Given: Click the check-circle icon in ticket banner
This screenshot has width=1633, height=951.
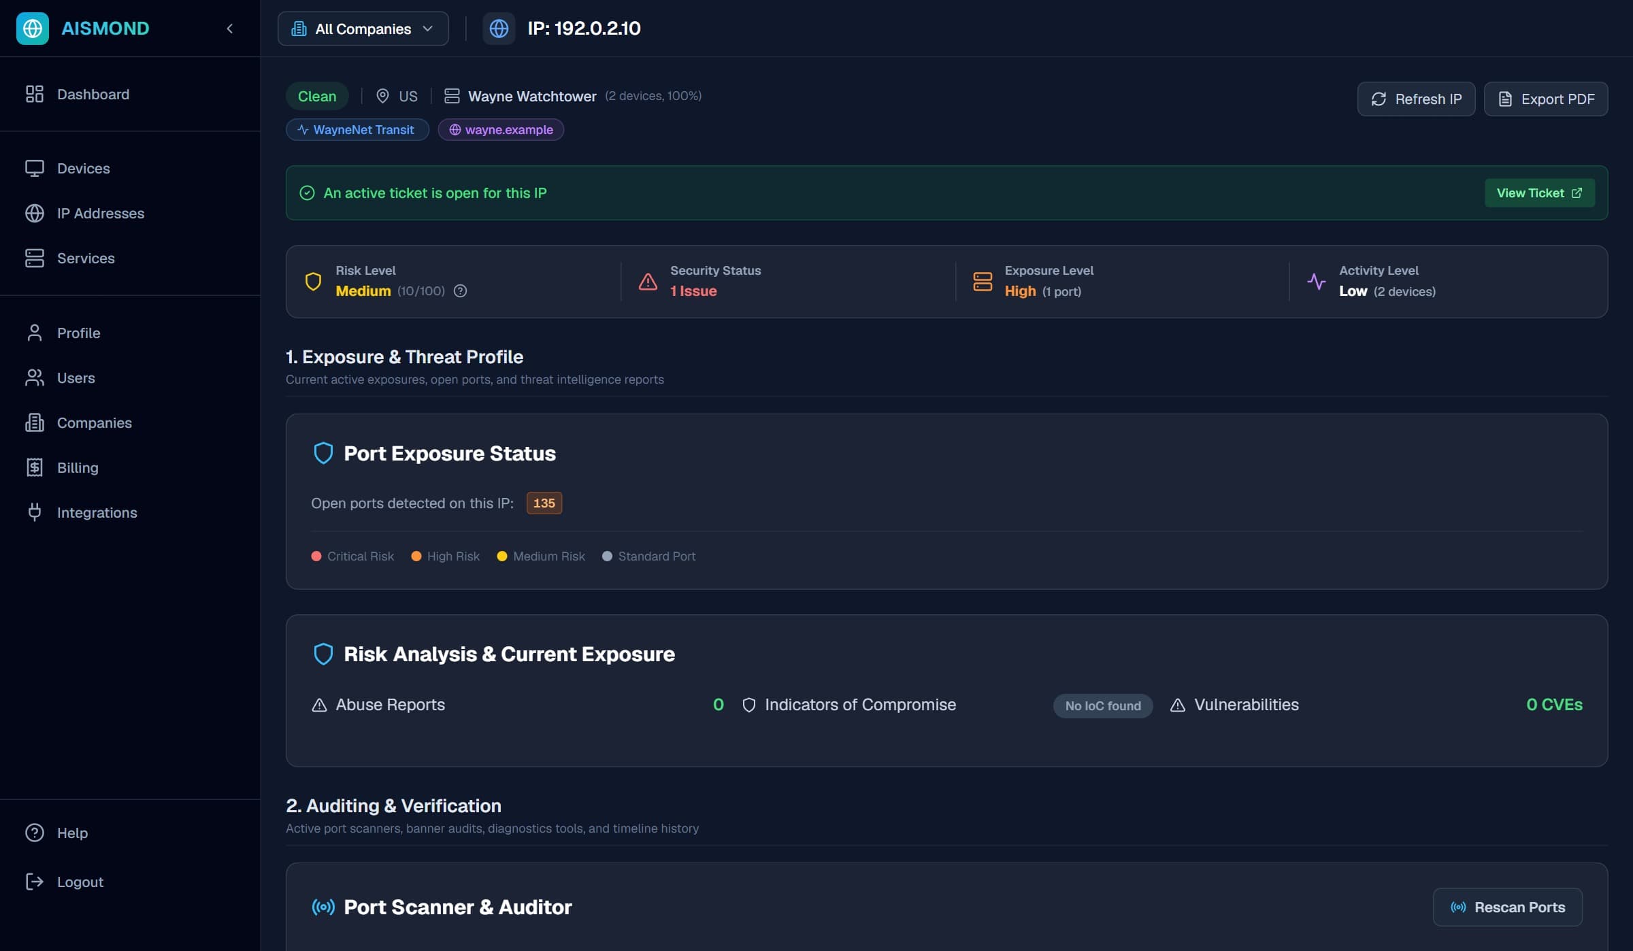Looking at the screenshot, I should click(307, 193).
